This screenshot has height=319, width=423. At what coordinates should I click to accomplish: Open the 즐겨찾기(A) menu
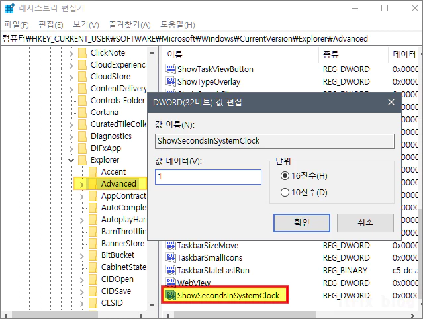[x=130, y=25]
